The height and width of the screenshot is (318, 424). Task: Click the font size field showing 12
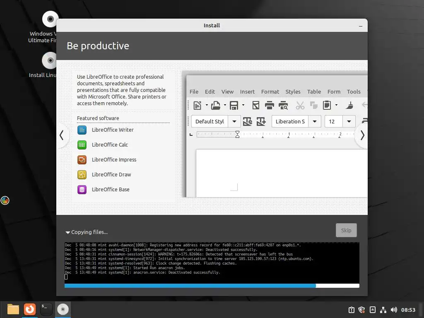[334, 121]
